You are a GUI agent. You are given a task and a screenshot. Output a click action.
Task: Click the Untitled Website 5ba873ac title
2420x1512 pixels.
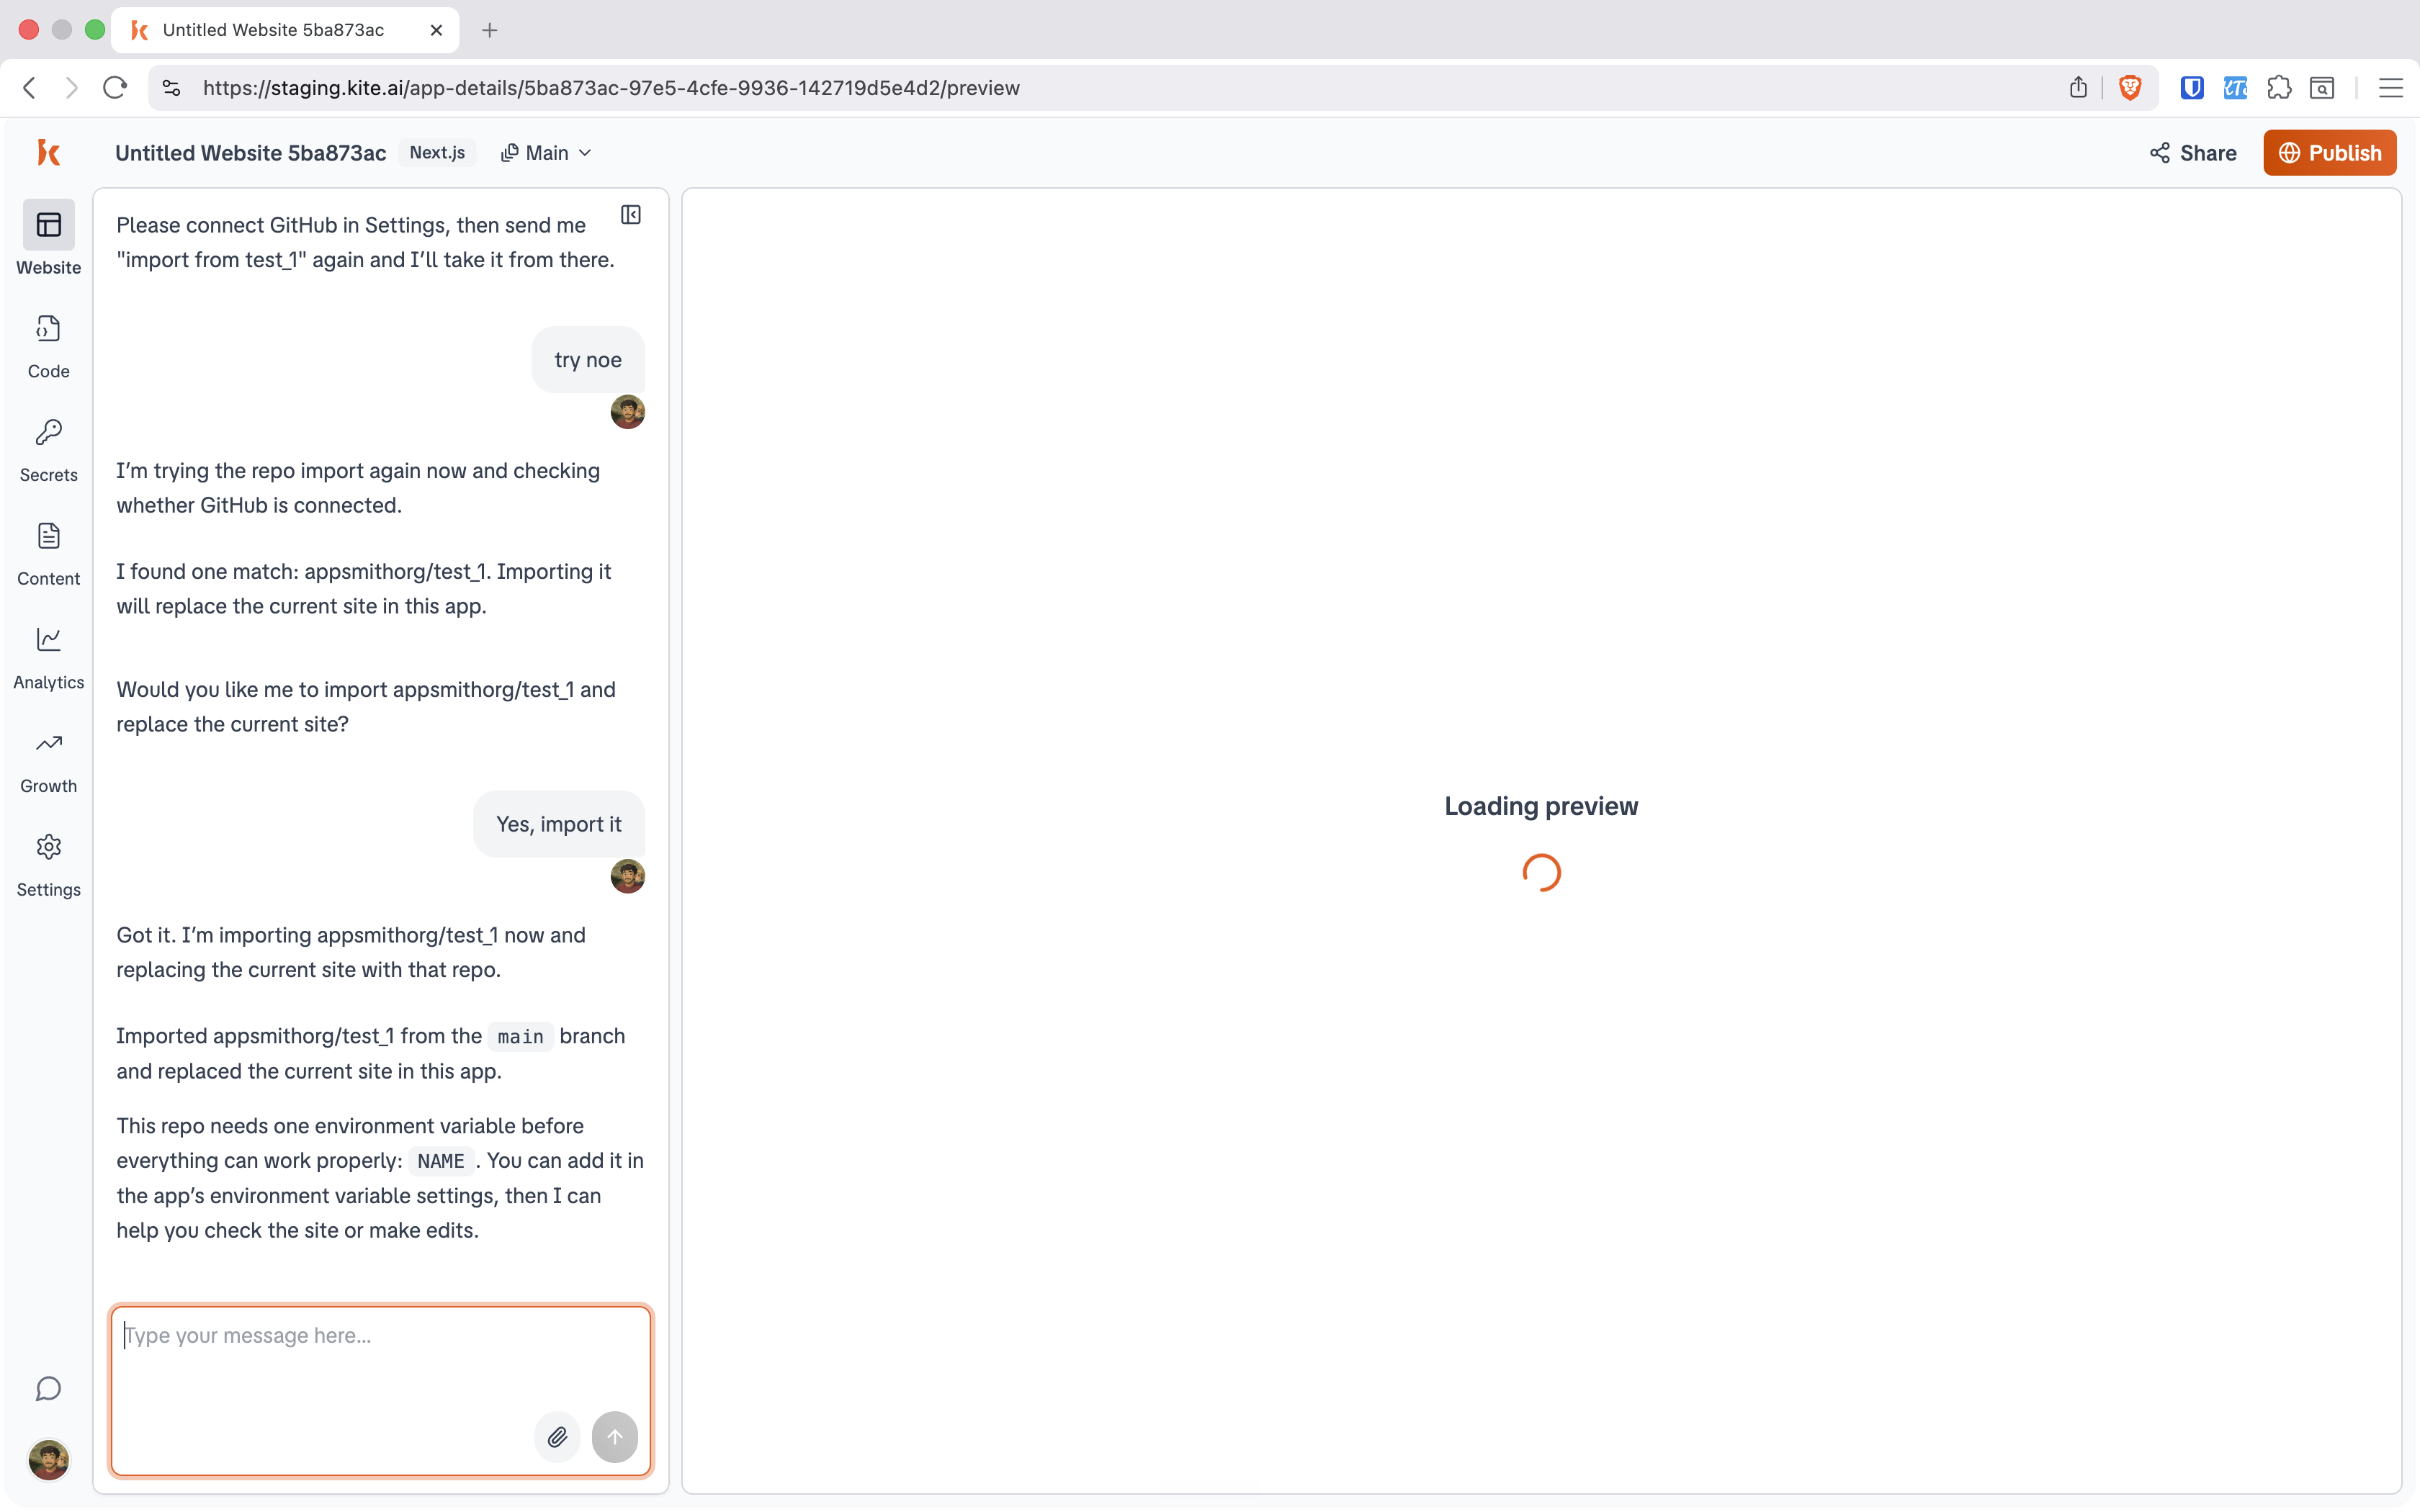251,153
